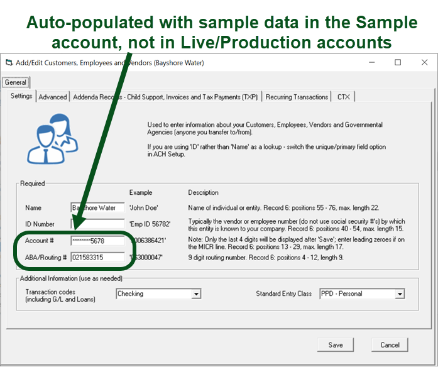Click the 'Required' group heading
Viewport: 438px width, 367px height.
33,183
